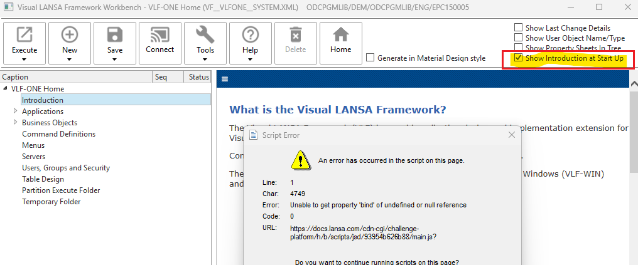This screenshot has height=265, width=638.
Task: Uncheck Show Introduction at Start Up
Action: 518,58
